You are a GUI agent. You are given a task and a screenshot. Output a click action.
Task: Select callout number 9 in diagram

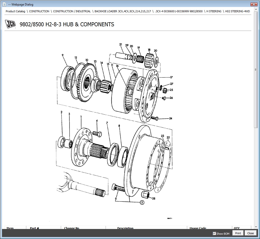pyautogui.click(x=63, y=55)
